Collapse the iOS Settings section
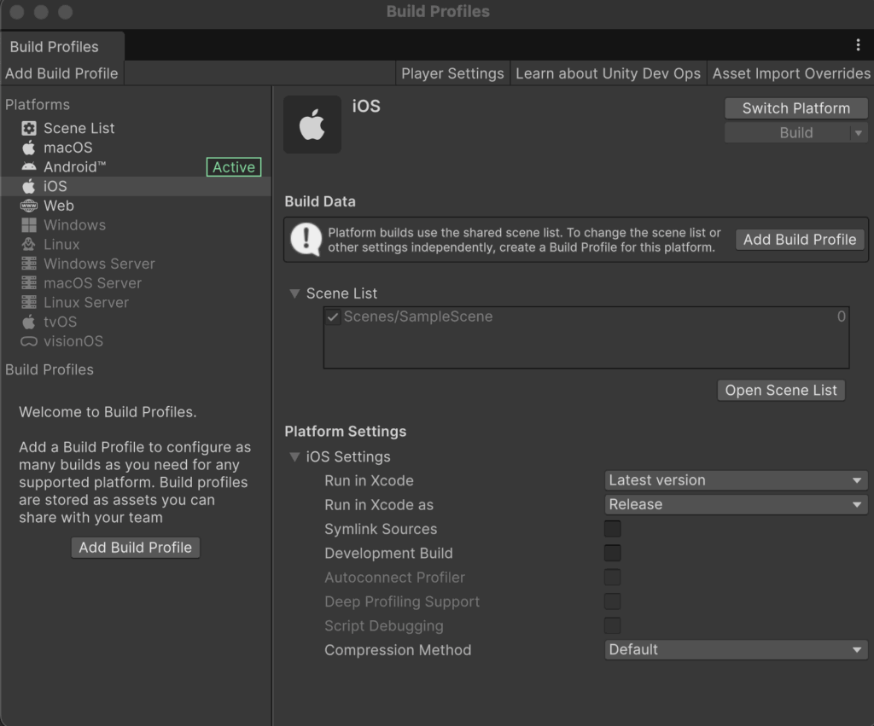The width and height of the screenshot is (874, 726). point(294,457)
